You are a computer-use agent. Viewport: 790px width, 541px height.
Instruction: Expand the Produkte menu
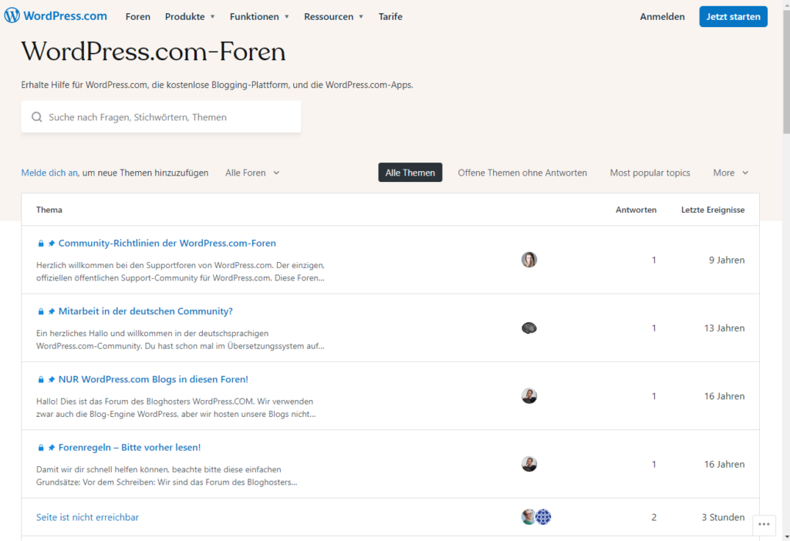click(x=190, y=17)
